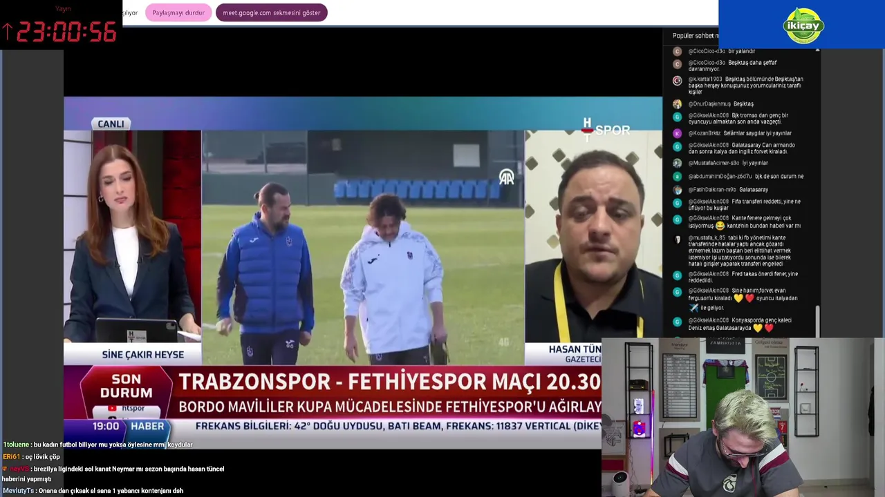Click avatar of @OnurDaşkınmuş in chat

[x=677, y=104]
